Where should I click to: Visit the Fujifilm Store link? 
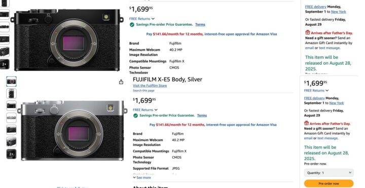(150, 86)
